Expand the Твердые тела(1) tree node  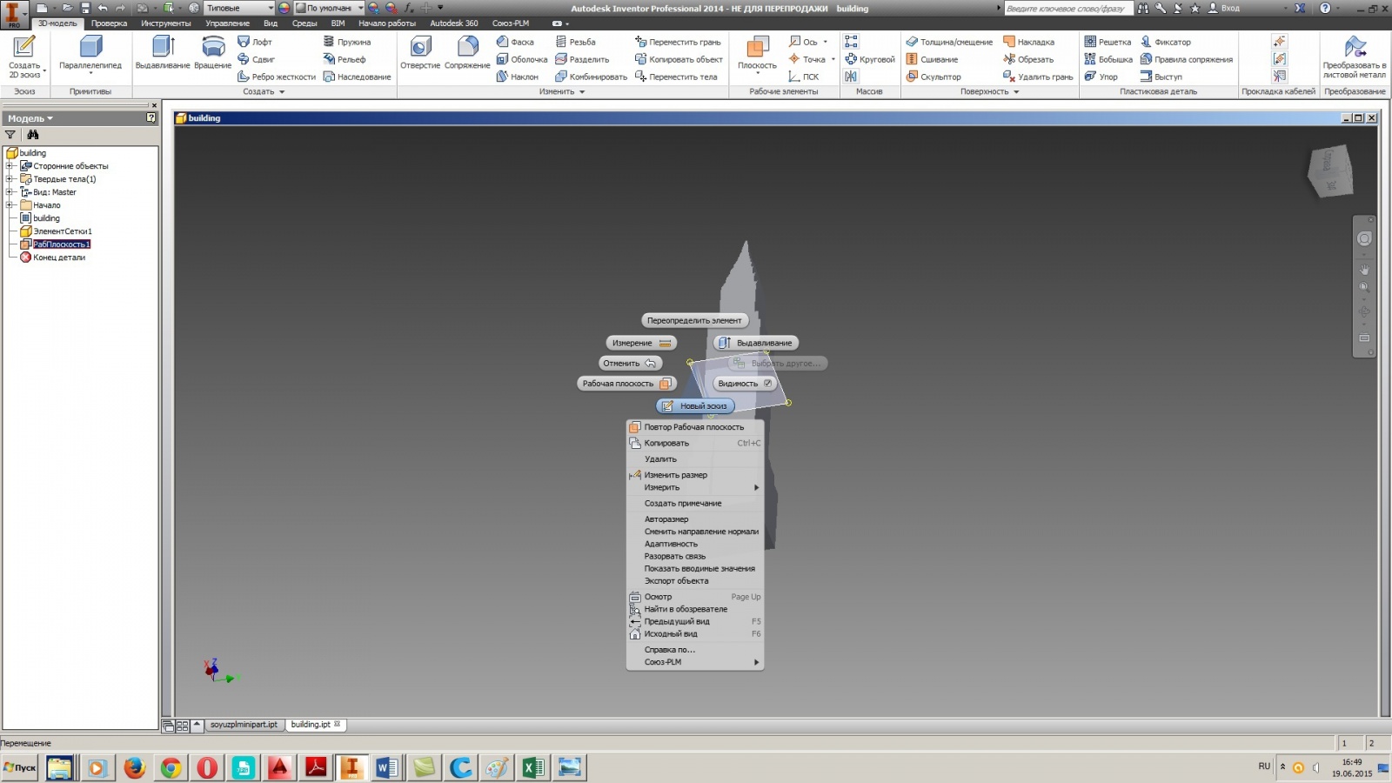coord(10,178)
